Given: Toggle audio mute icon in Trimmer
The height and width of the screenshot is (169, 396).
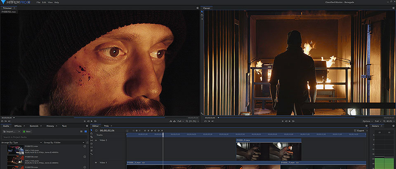Looking at the screenshot, I should pyautogui.click(x=9, y=121).
